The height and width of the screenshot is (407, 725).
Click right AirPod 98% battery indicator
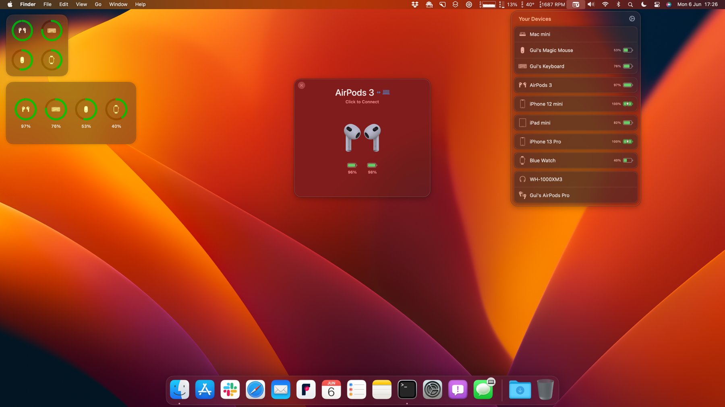(372, 168)
